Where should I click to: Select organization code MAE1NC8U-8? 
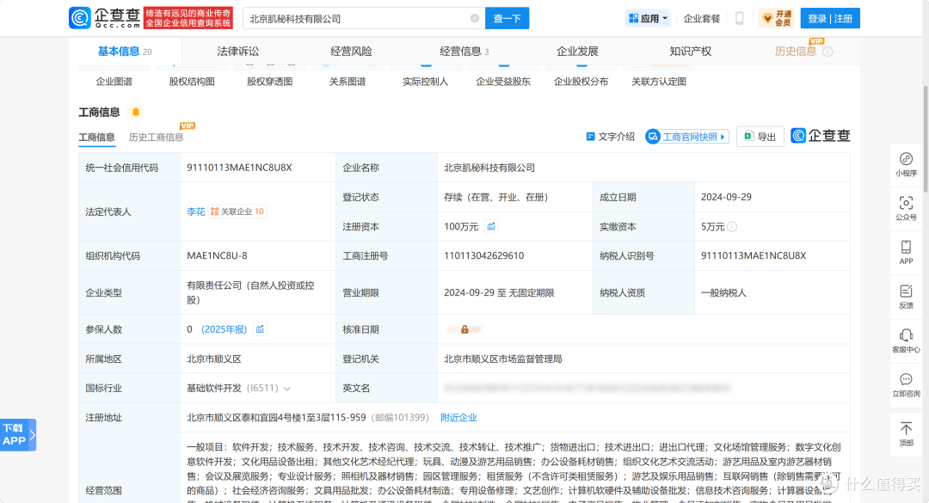click(217, 256)
